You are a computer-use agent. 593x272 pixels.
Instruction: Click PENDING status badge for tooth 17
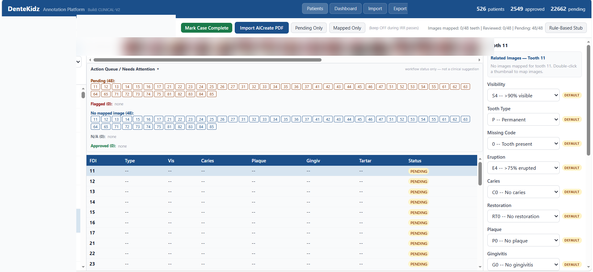(418, 233)
